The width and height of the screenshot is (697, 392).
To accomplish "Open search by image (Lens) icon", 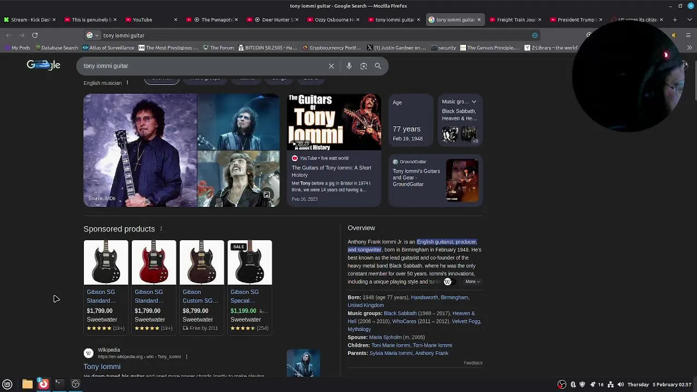I will [x=364, y=66].
